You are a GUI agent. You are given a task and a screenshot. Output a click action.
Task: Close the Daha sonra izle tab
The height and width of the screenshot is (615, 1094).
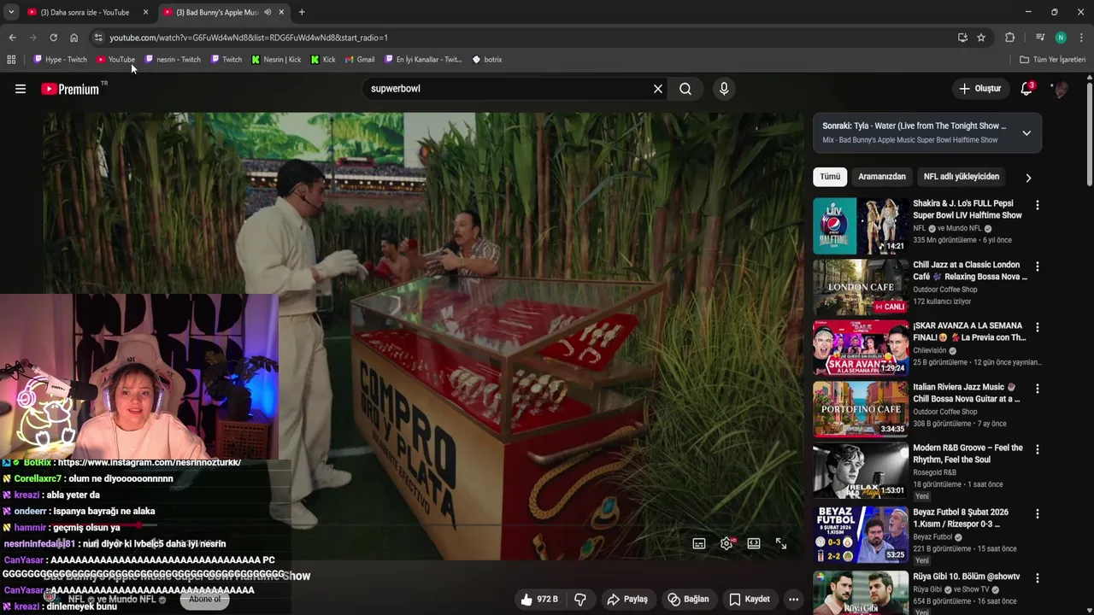click(145, 12)
